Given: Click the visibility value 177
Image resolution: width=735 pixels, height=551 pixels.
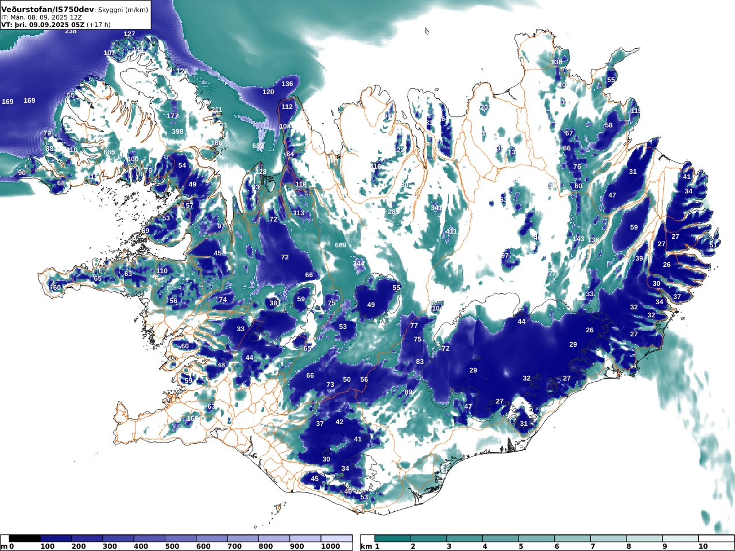Looking at the screenshot, I should 173,116.
